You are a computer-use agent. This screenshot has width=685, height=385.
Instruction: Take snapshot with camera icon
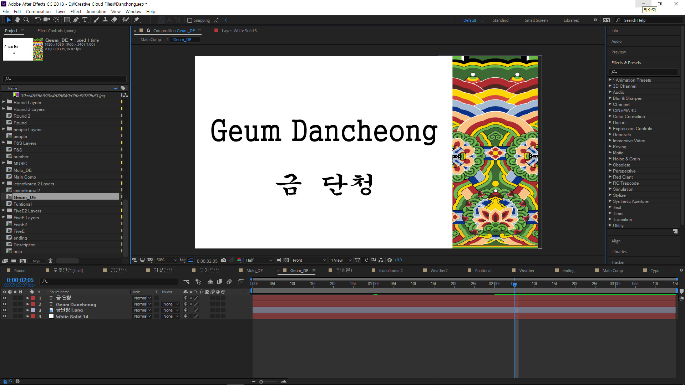click(x=224, y=260)
